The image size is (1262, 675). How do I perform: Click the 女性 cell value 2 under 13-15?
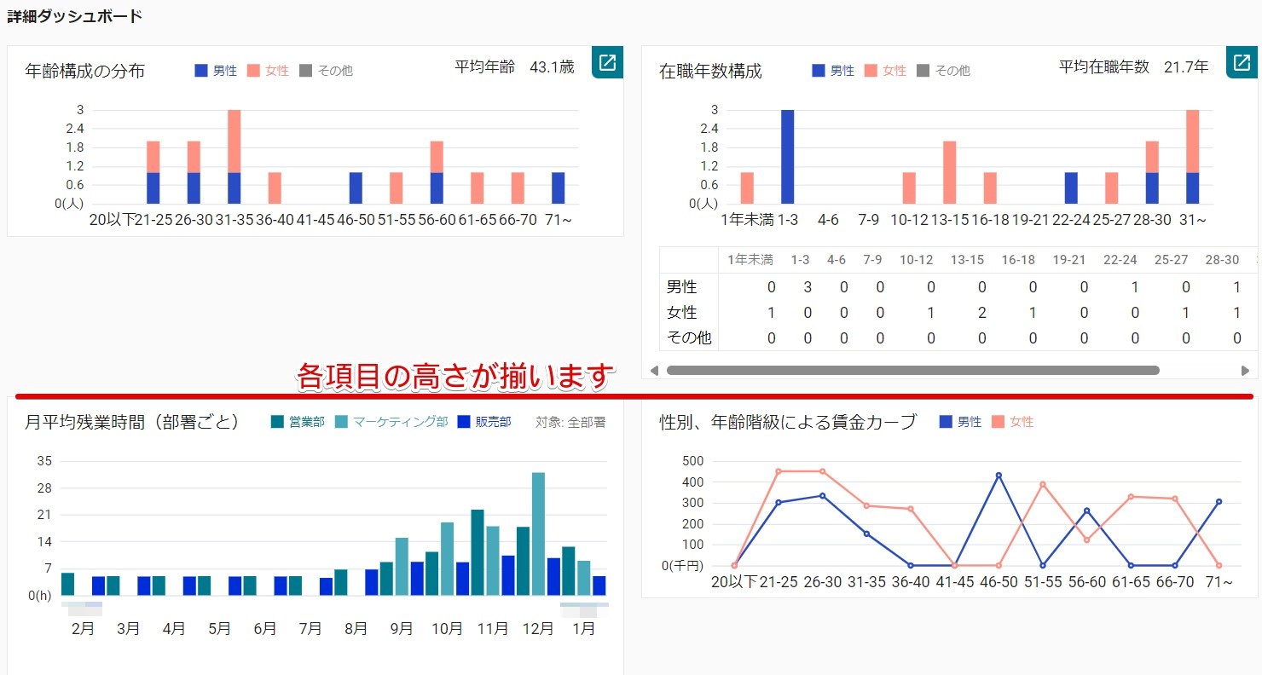click(982, 313)
